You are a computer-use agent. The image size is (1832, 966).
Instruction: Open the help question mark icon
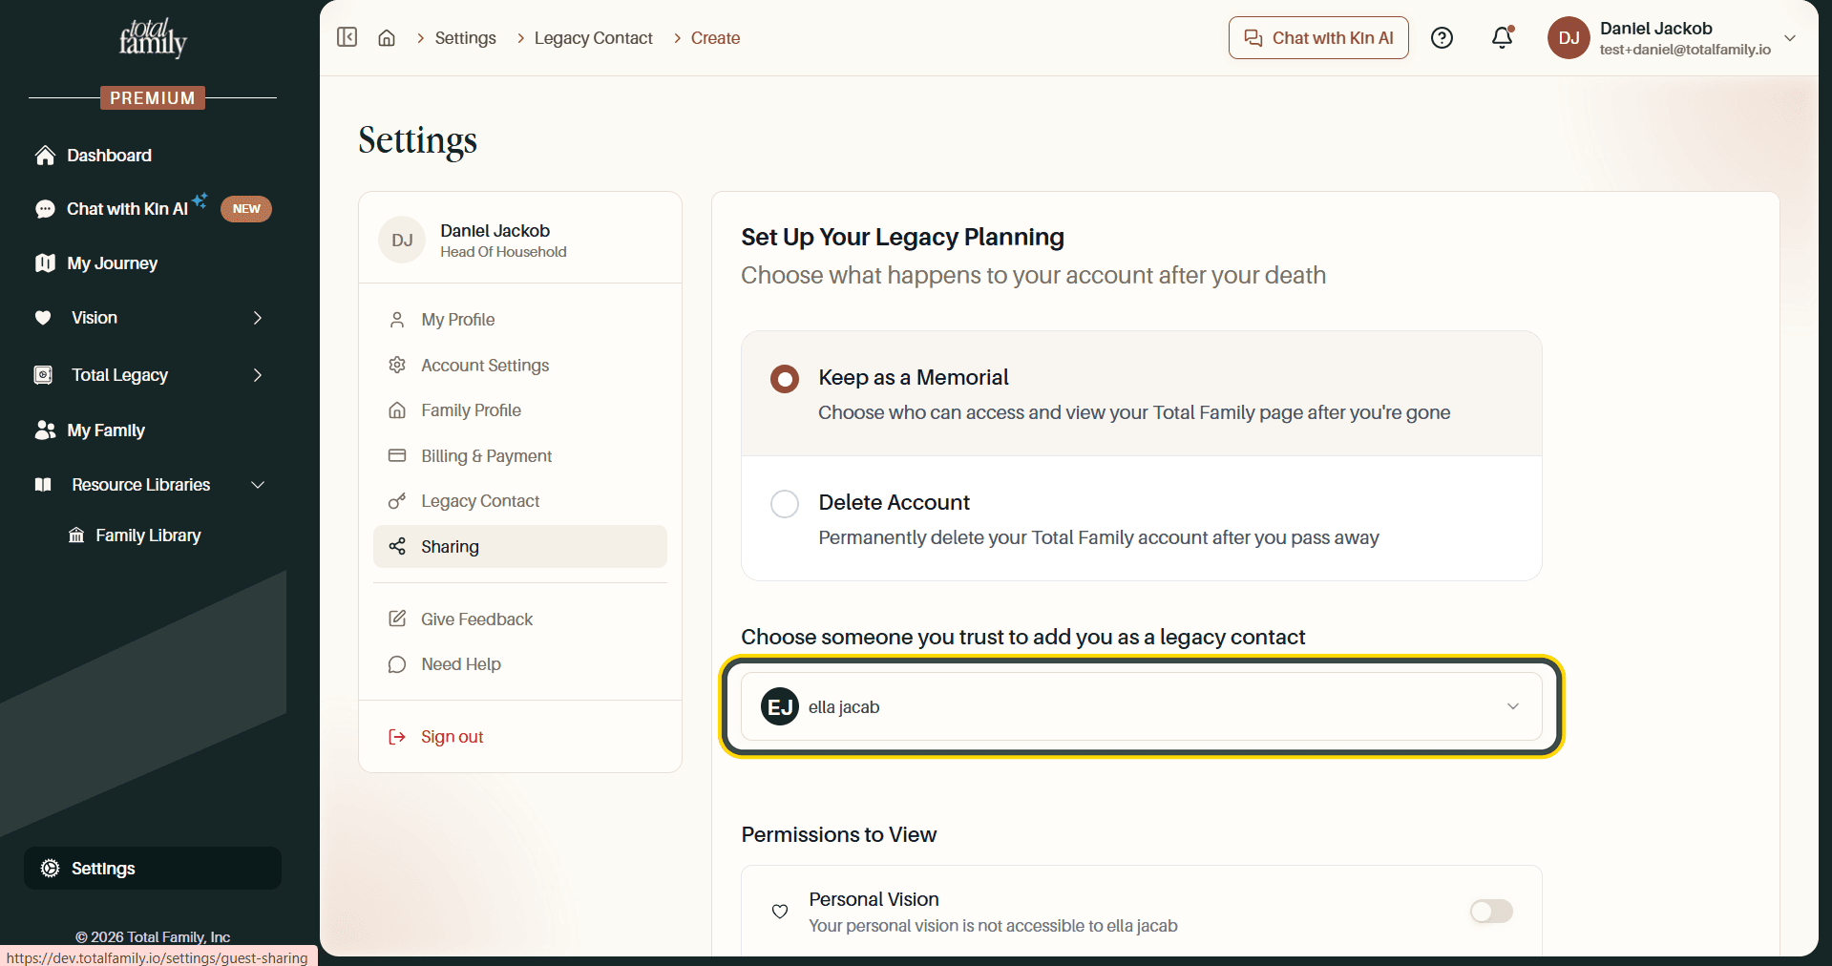click(x=1442, y=38)
